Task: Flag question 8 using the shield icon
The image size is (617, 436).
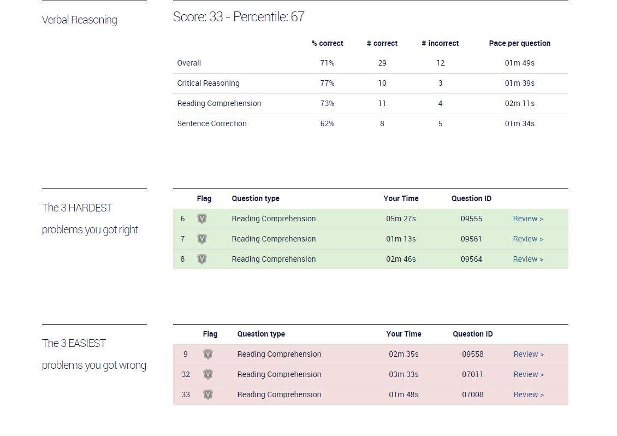Action: coord(202,259)
